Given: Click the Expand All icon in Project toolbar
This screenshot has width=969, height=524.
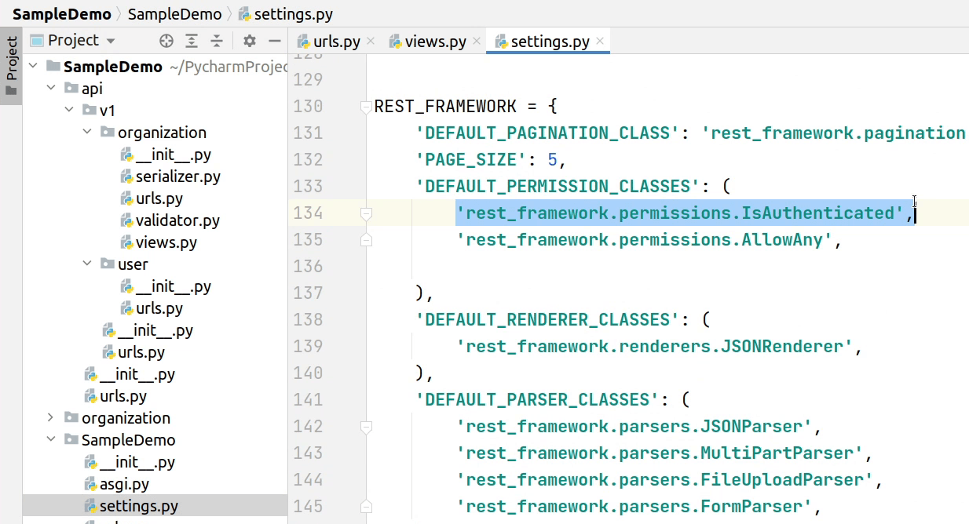Looking at the screenshot, I should pos(191,40).
